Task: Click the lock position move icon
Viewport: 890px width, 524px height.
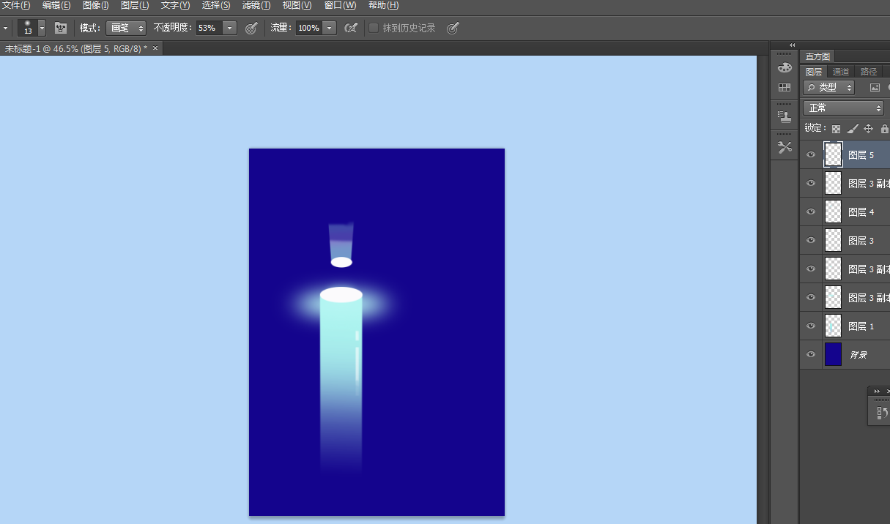Action: pyautogui.click(x=868, y=129)
